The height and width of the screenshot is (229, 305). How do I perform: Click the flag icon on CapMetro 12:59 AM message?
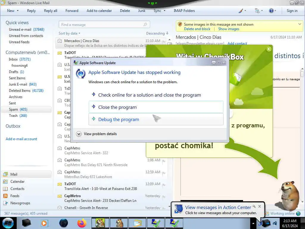[164, 173]
